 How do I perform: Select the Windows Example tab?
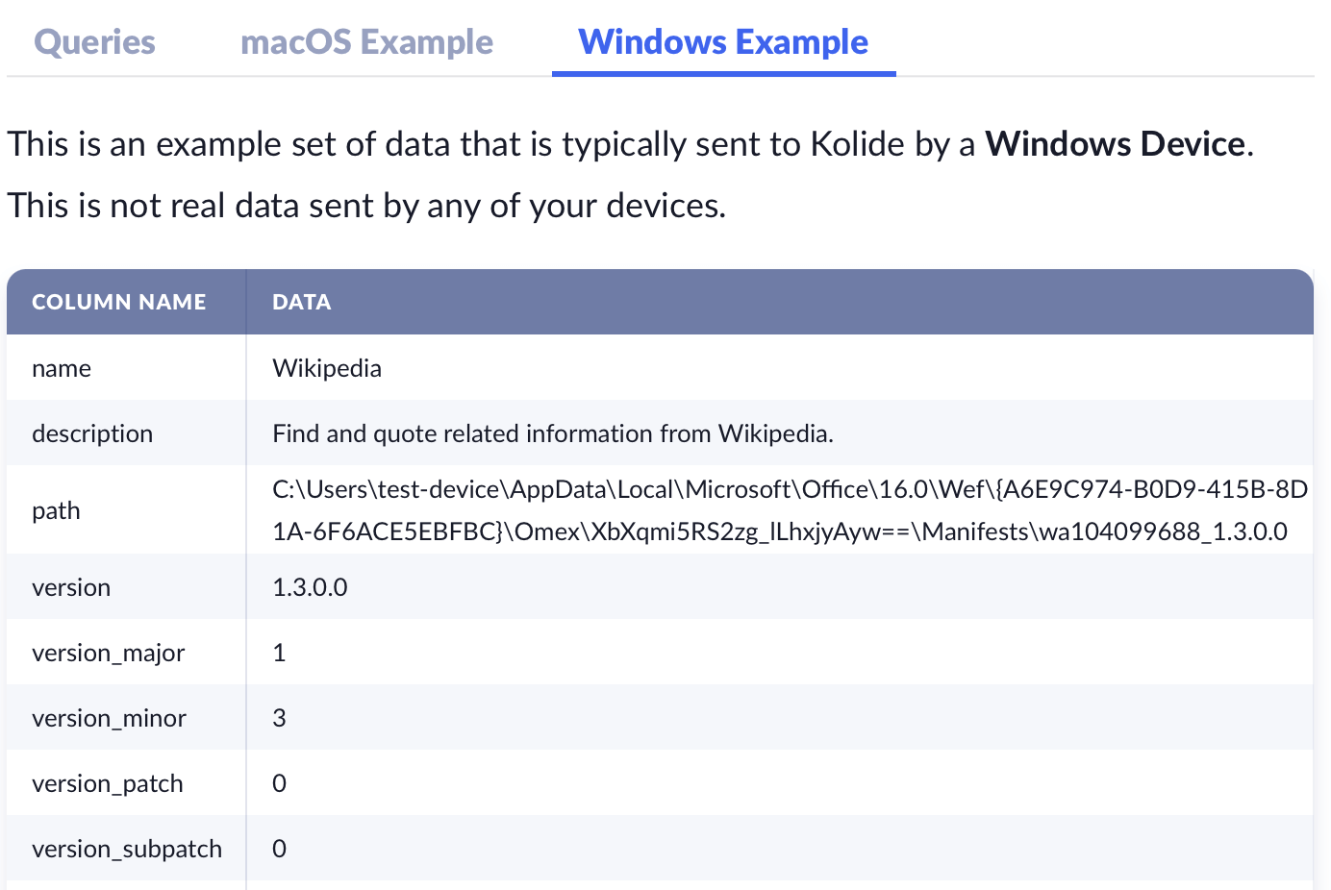coord(723,42)
